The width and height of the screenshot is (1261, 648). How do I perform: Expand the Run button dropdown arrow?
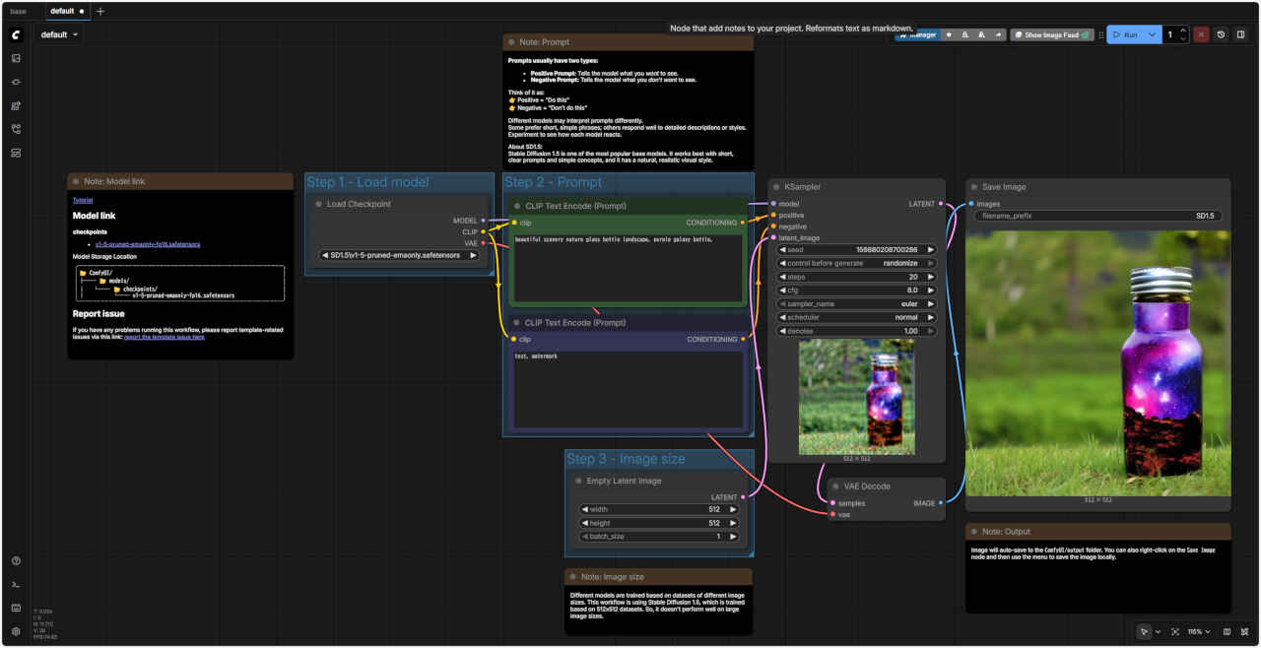click(x=1152, y=34)
